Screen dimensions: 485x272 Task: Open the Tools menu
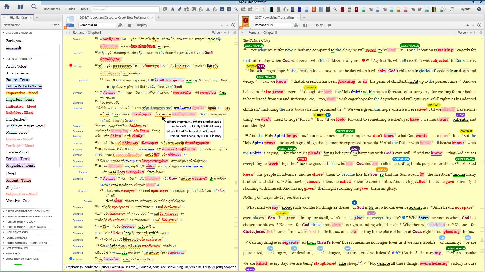[84, 9]
